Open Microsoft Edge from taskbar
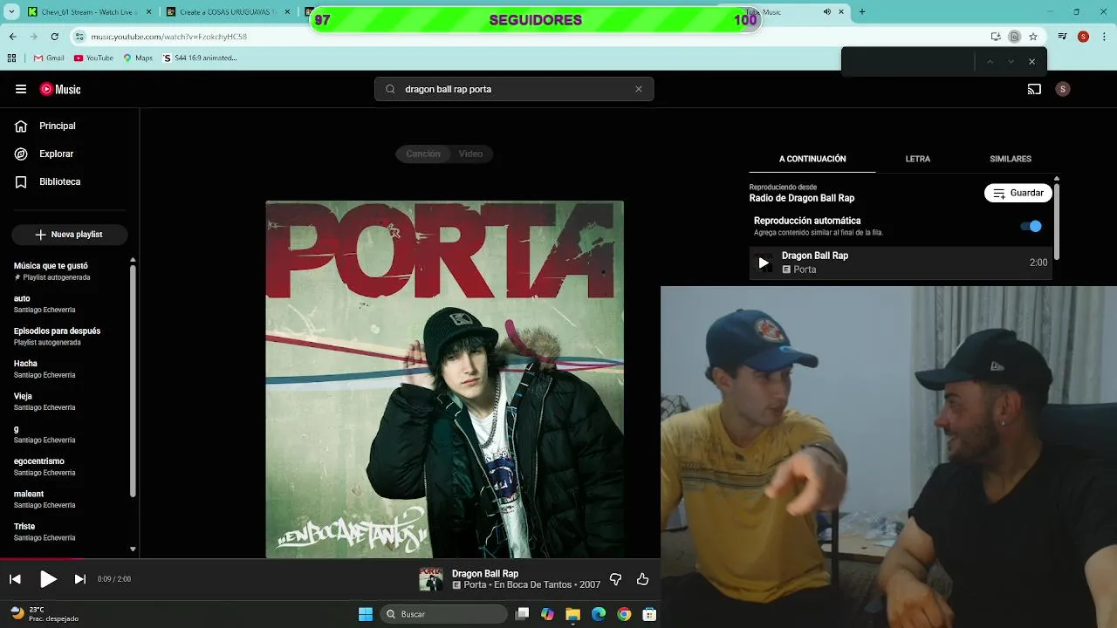Viewport: 1117px width, 628px height. pyautogui.click(x=599, y=614)
